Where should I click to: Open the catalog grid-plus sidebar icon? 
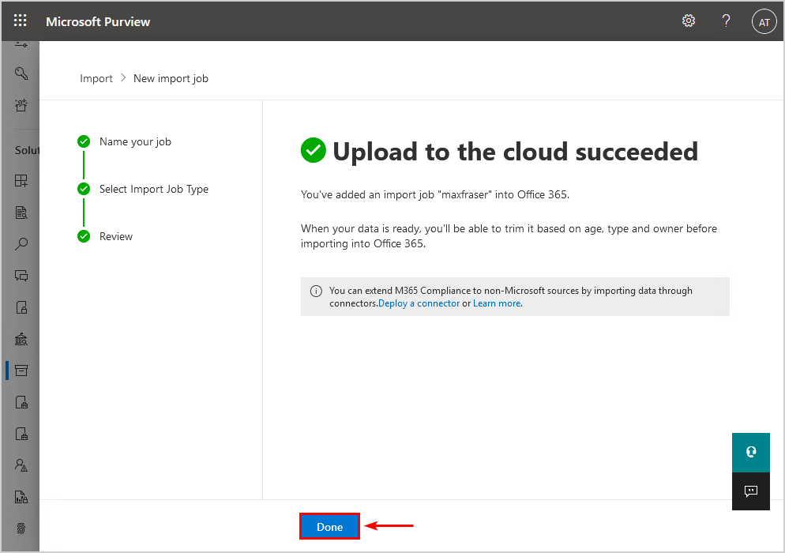[x=21, y=181]
